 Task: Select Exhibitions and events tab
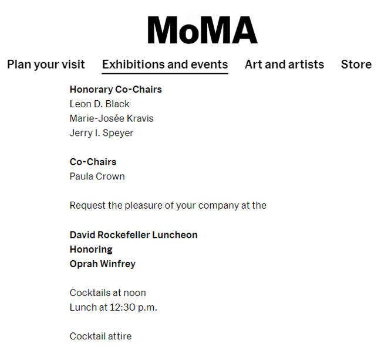(x=165, y=64)
